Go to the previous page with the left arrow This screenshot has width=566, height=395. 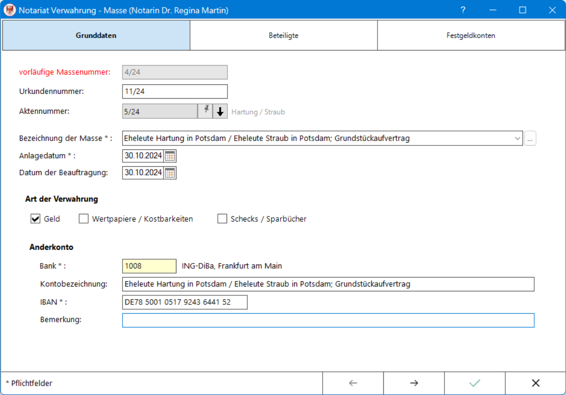pos(353,383)
